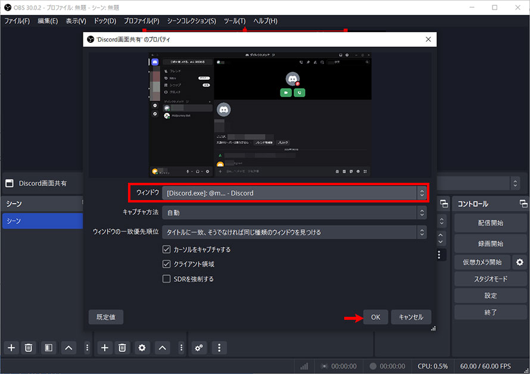Open the ウィンドウの一致優先順位 dropdown
The width and height of the screenshot is (530, 374).
point(294,232)
